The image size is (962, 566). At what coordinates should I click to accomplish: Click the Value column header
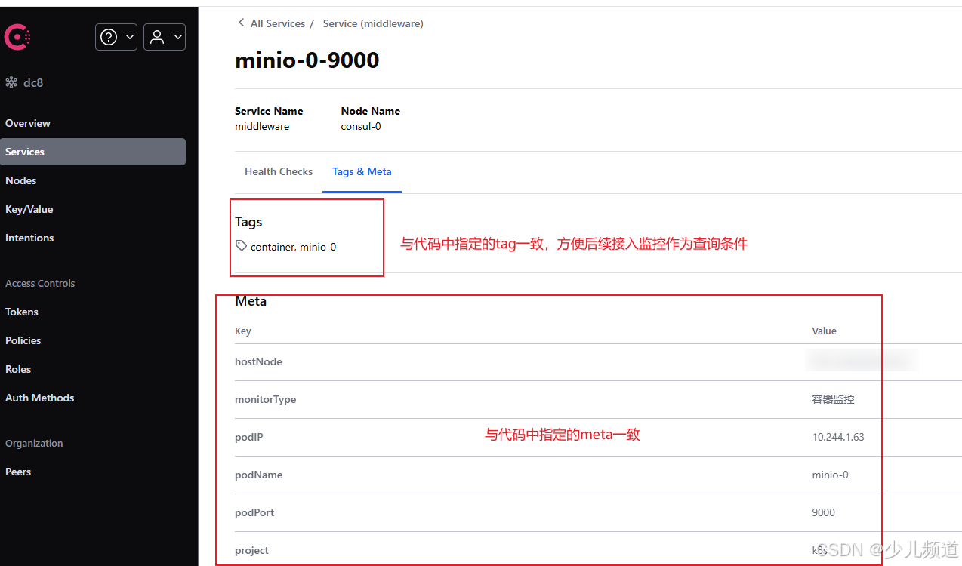coord(825,331)
